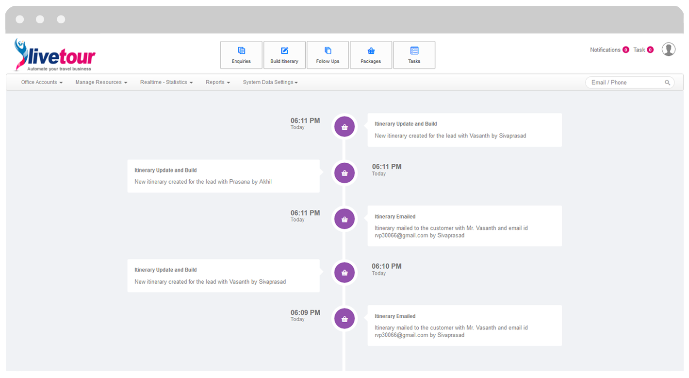Open the Tasks checklist icon button
689x378 pixels.
point(414,55)
